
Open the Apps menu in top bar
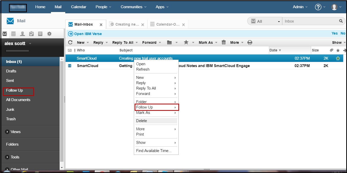(x=162, y=7)
